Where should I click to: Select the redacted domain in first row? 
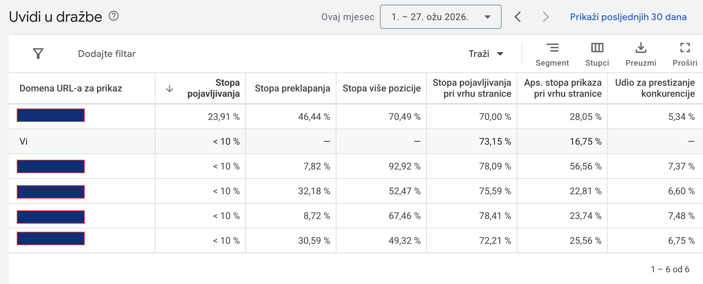click(51, 115)
